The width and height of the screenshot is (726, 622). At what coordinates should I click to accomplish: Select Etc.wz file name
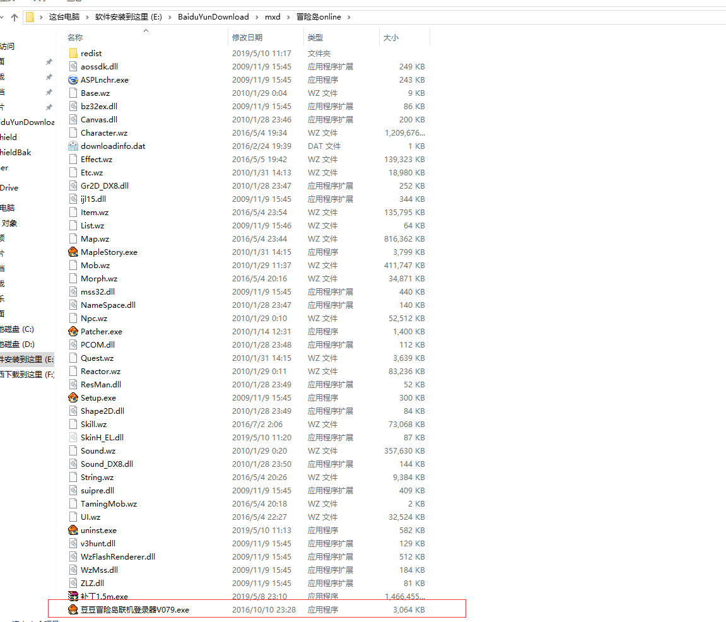[91, 172]
